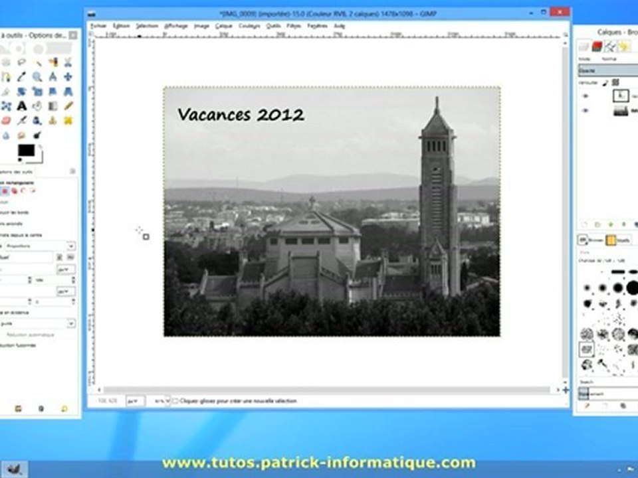This screenshot has width=638, height=478.
Task: Raise layer with the green up arrow
Action: [x=610, y=224]
